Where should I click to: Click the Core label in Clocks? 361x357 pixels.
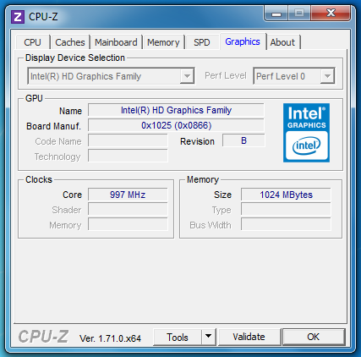click(x=72, y=195)
